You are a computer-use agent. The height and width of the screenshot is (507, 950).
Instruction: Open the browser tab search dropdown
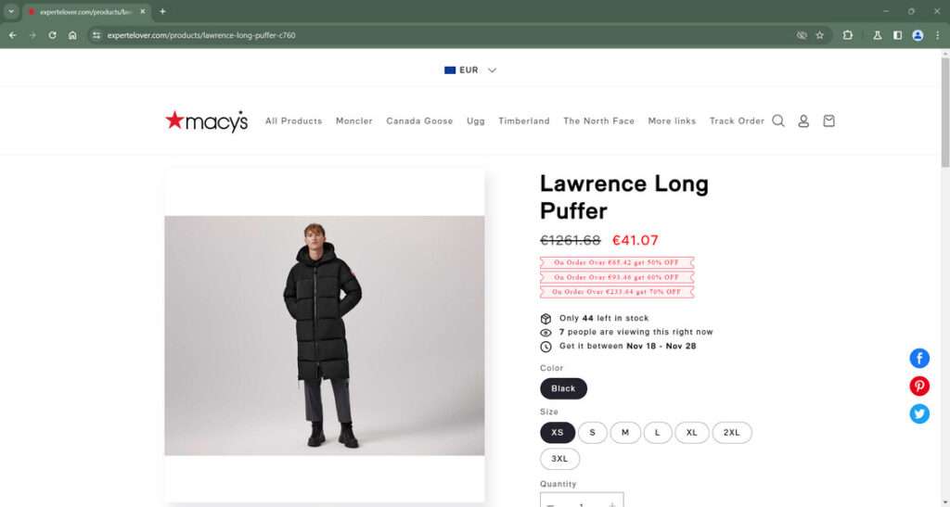[10, 11]
